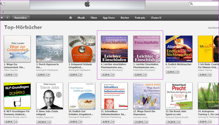219x125 pixels.
Task: Open the question mark help menu
Action: click(3, 12)
